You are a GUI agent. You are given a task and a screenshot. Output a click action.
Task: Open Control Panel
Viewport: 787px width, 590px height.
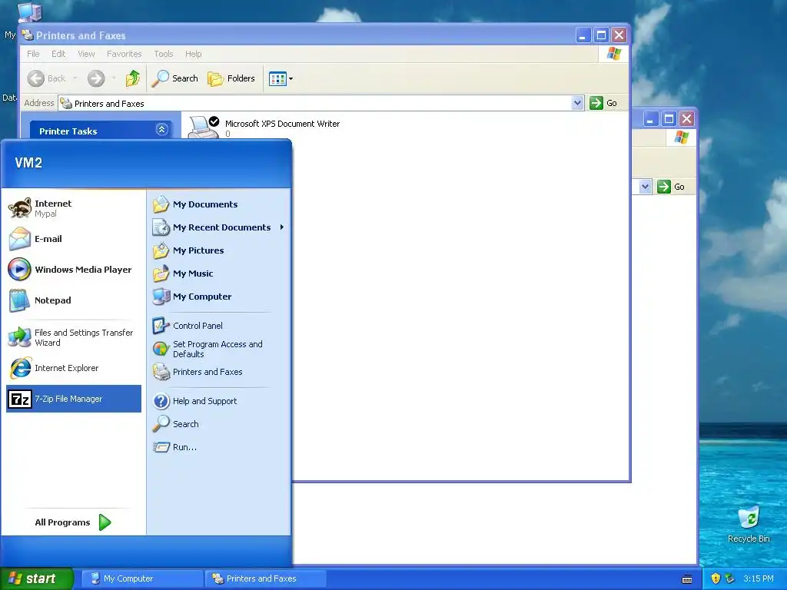coord(218,326)
